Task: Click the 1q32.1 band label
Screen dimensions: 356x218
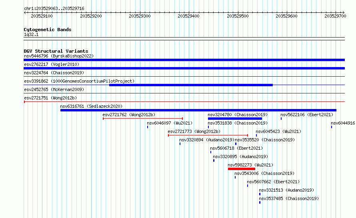Action: 31,35
